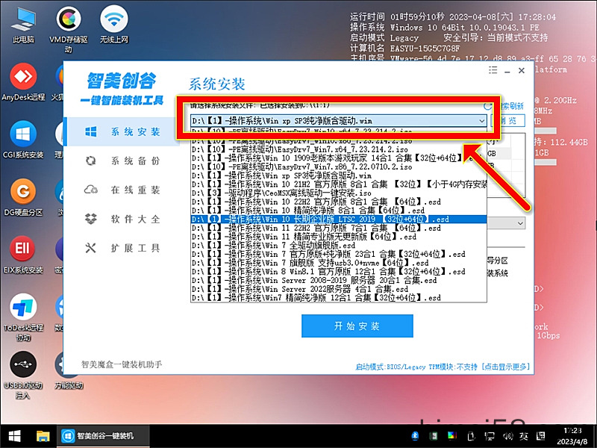Launch ToDesk远程协助 from the desktop

pos(23,317)
